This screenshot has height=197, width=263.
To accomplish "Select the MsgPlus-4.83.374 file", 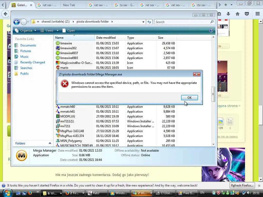I will (x=72, y=136).
